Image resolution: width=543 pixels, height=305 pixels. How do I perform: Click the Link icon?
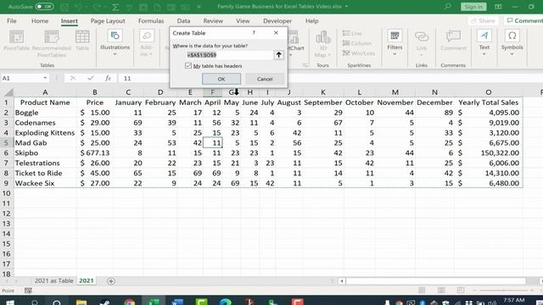pyautogui.click(x=422, y=43)
